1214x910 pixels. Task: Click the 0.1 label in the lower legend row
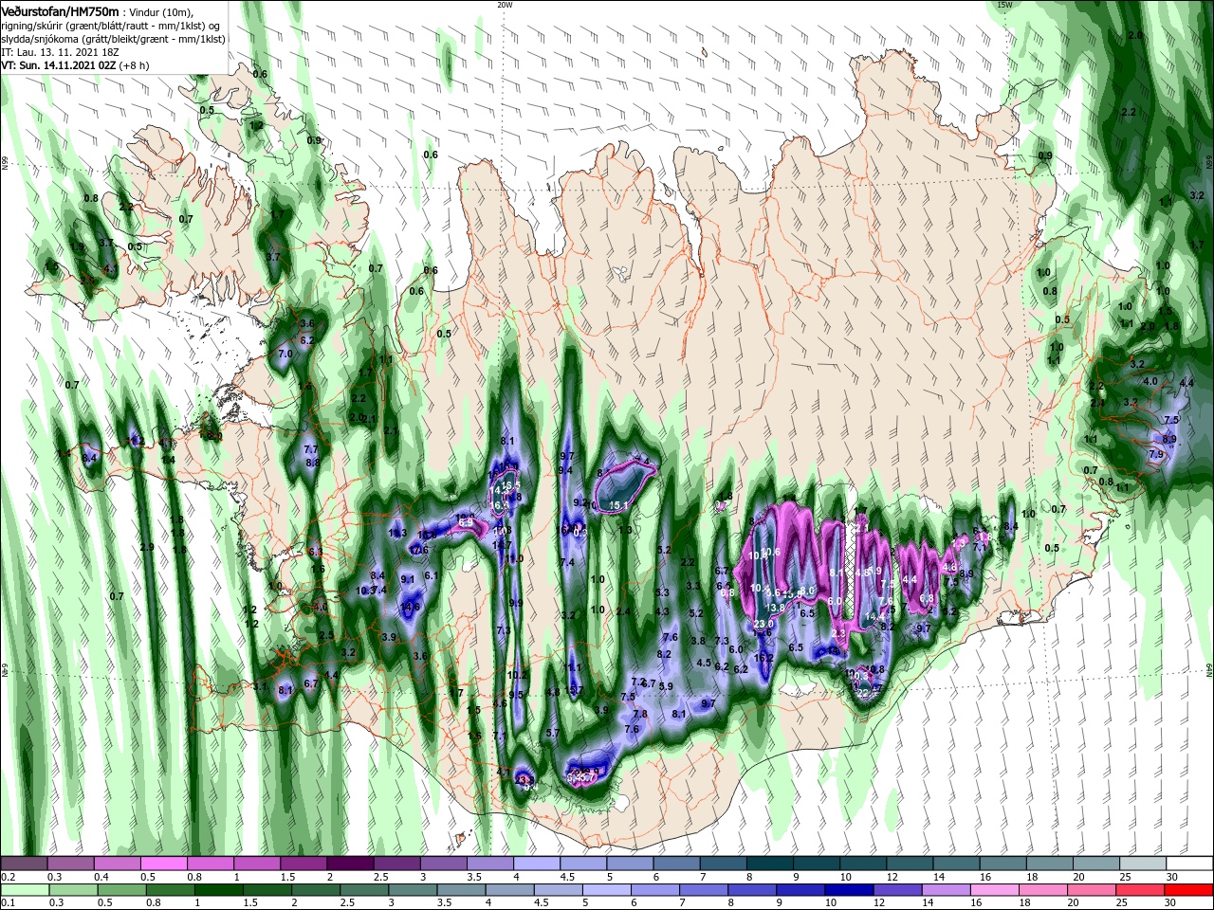[7, 903]
